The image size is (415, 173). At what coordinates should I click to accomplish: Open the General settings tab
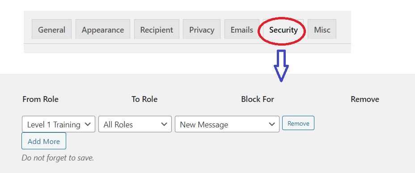pos(51,30)
